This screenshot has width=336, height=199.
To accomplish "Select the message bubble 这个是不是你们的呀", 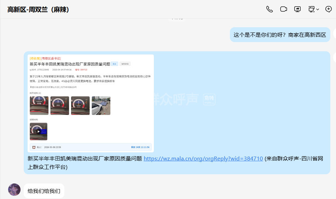I will click(x=280, y=35).
